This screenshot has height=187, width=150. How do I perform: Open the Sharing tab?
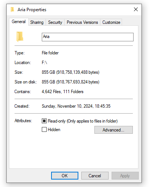(x=37, y=22)
